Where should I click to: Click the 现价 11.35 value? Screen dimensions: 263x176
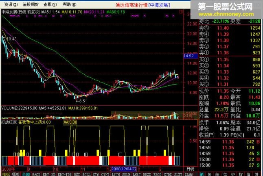pos(223,91)
